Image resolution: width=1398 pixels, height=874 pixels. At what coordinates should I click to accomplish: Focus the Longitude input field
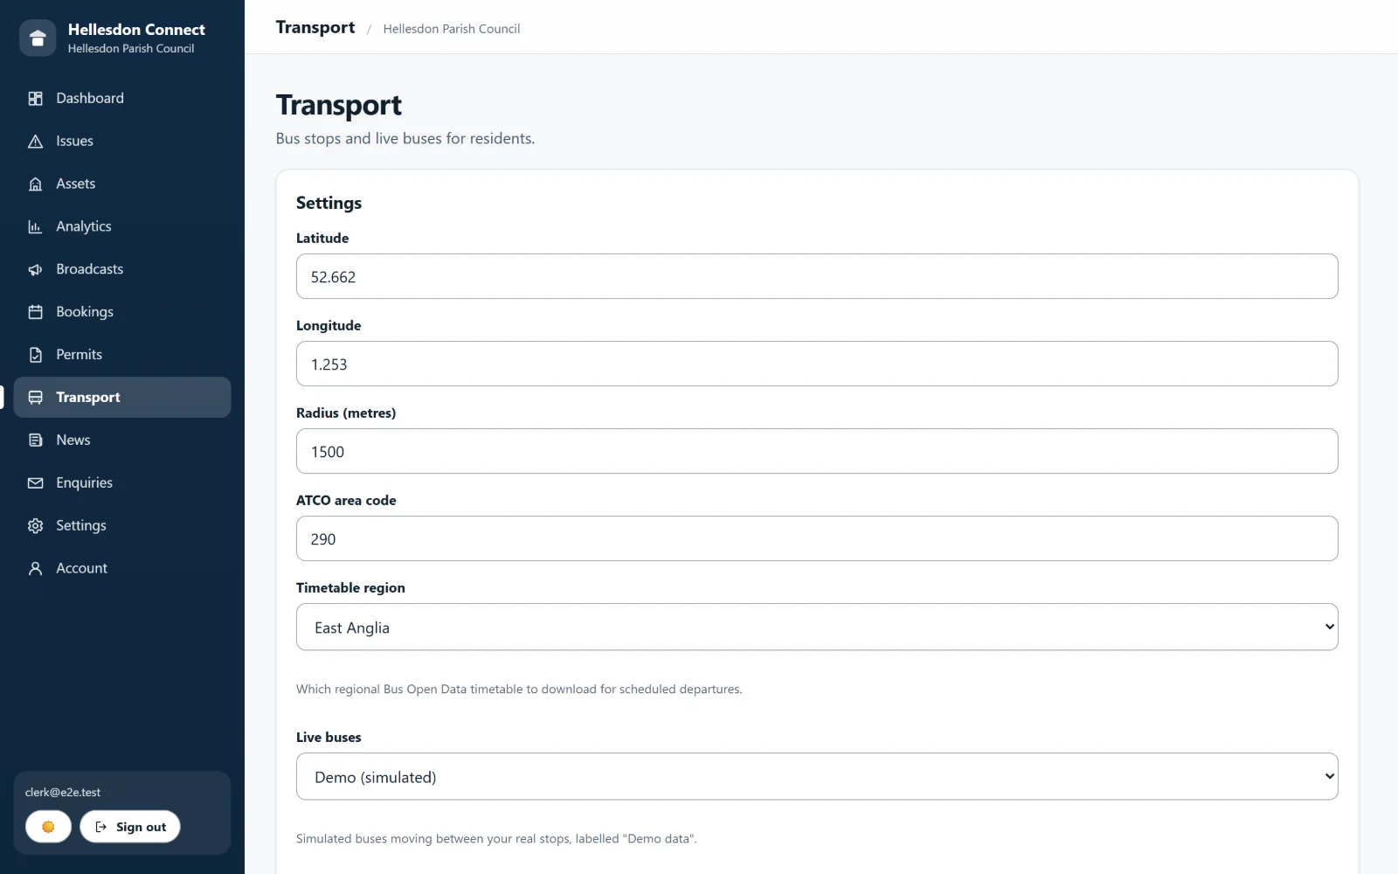click(817, 364)
